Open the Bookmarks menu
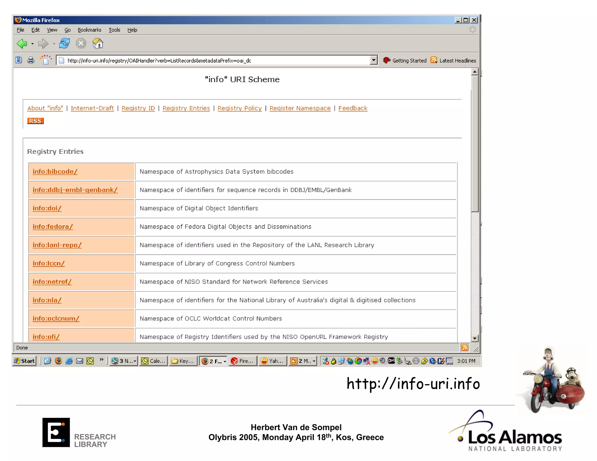Screen dimensions: 597x461 (x=89, y=30)
